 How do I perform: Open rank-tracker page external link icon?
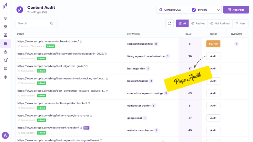(x=81, y=42)
